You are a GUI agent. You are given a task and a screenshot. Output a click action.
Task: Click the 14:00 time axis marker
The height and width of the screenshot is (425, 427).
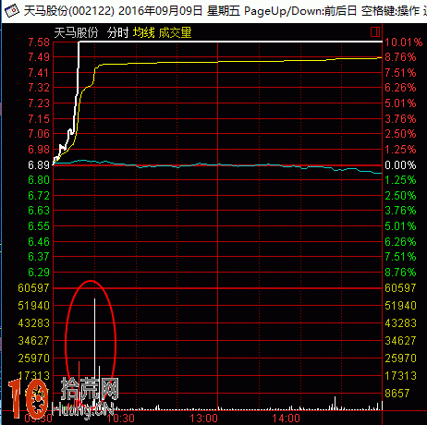pos(286,419)
